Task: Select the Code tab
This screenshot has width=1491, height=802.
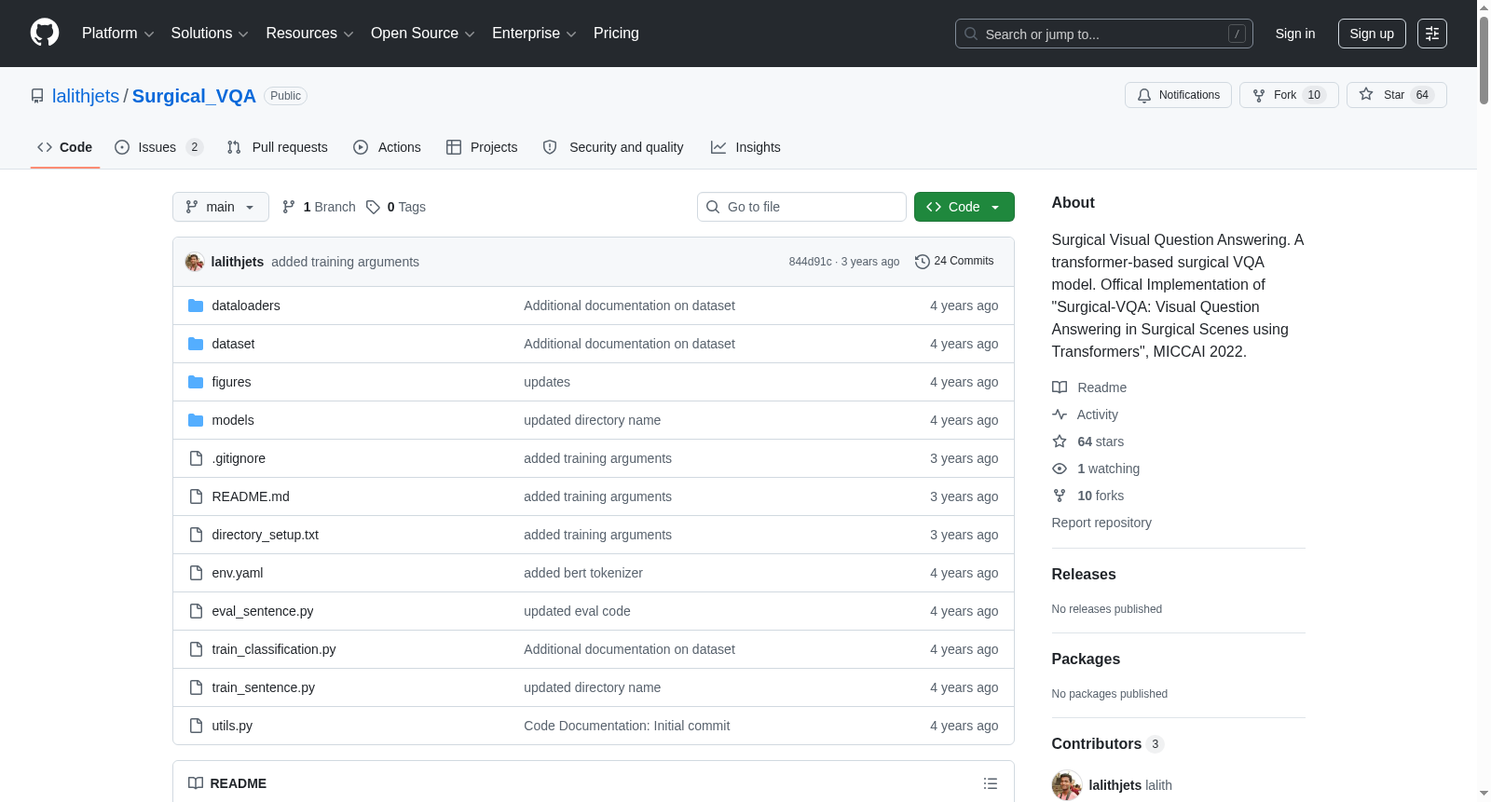Action: (x=65, y=147)
